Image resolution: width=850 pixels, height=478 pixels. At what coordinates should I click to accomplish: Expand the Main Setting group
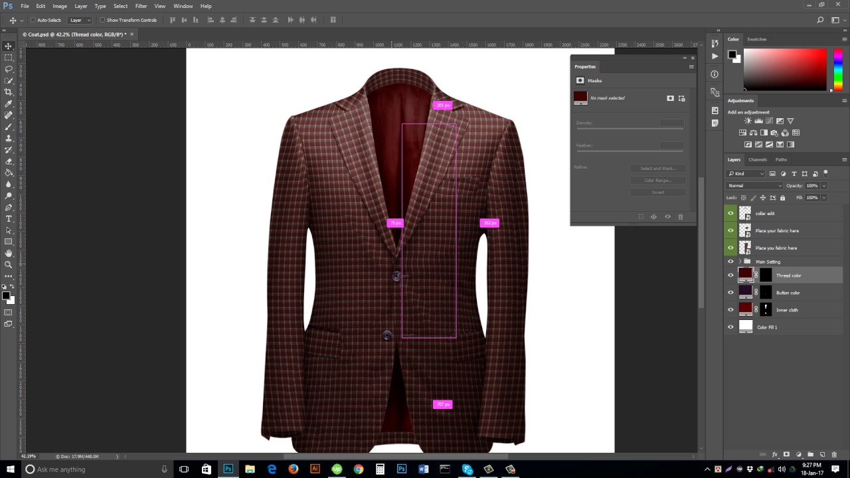point(740,262)
